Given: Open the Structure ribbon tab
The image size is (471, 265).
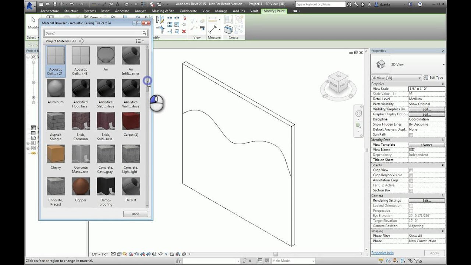Looking at the screenshot, I should (x=71, y=11).
